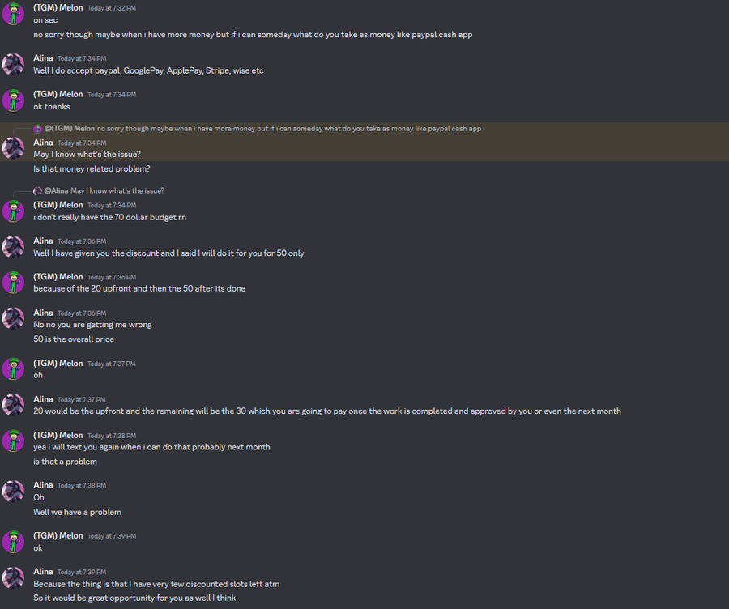
Task: Click the (TGM) Melon username above "yea i will text you again"
Action: click(x=58, y=435)
